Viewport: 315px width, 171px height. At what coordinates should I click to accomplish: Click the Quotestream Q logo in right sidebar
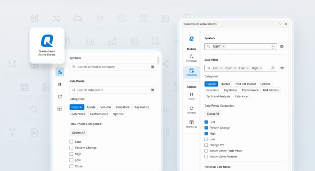click(191, 39)
